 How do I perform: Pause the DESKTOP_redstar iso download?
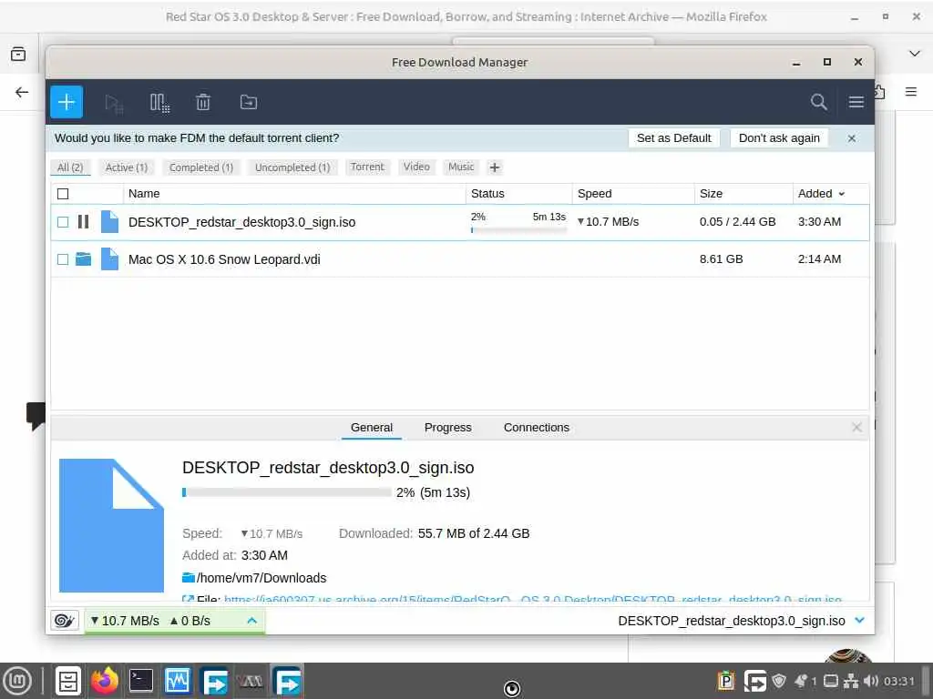[83, 222]
